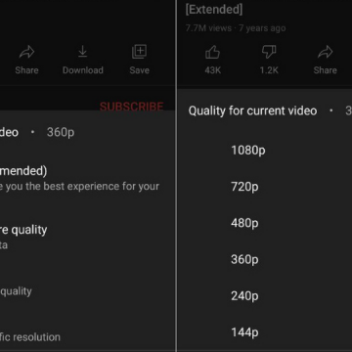Image resolution: width=352 pixels, height=352 pixels.
Task: Choose 240p playback quality
Action: [x=244, y=296]
